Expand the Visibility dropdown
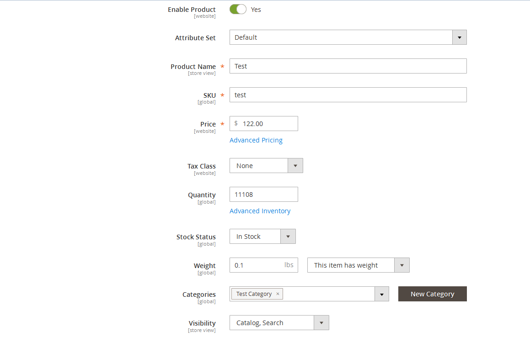The width and height of the screenshot is (530, 337). (x=279, y=323)
